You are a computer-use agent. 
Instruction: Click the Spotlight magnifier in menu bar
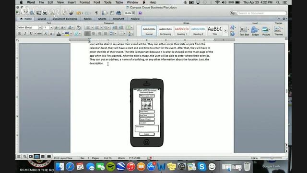pos(278,2)
